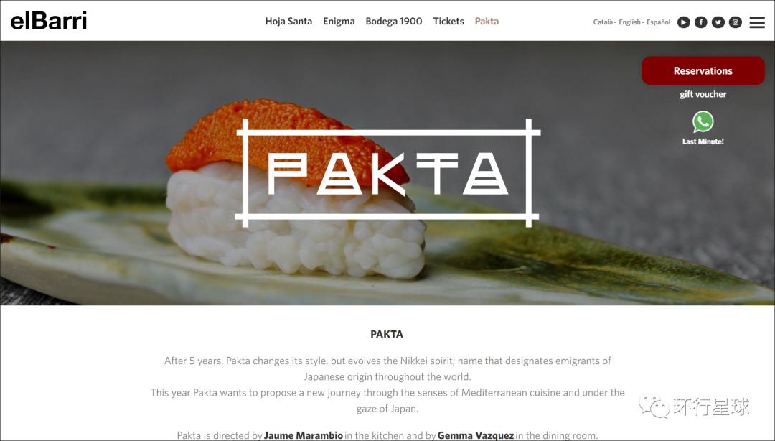Open the YouTube play icon in header

point(684,22)
